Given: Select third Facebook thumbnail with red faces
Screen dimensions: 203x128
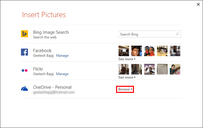Looking at the screenshot, I should pos(150,51).
